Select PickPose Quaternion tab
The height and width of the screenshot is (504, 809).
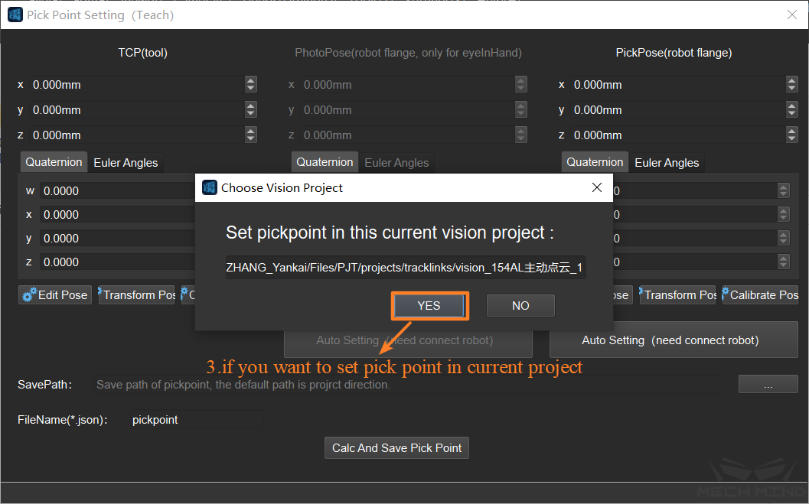[x=595, y=163]
